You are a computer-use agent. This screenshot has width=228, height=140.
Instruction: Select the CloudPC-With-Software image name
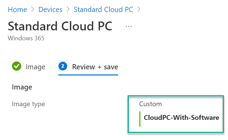[181, 117]
